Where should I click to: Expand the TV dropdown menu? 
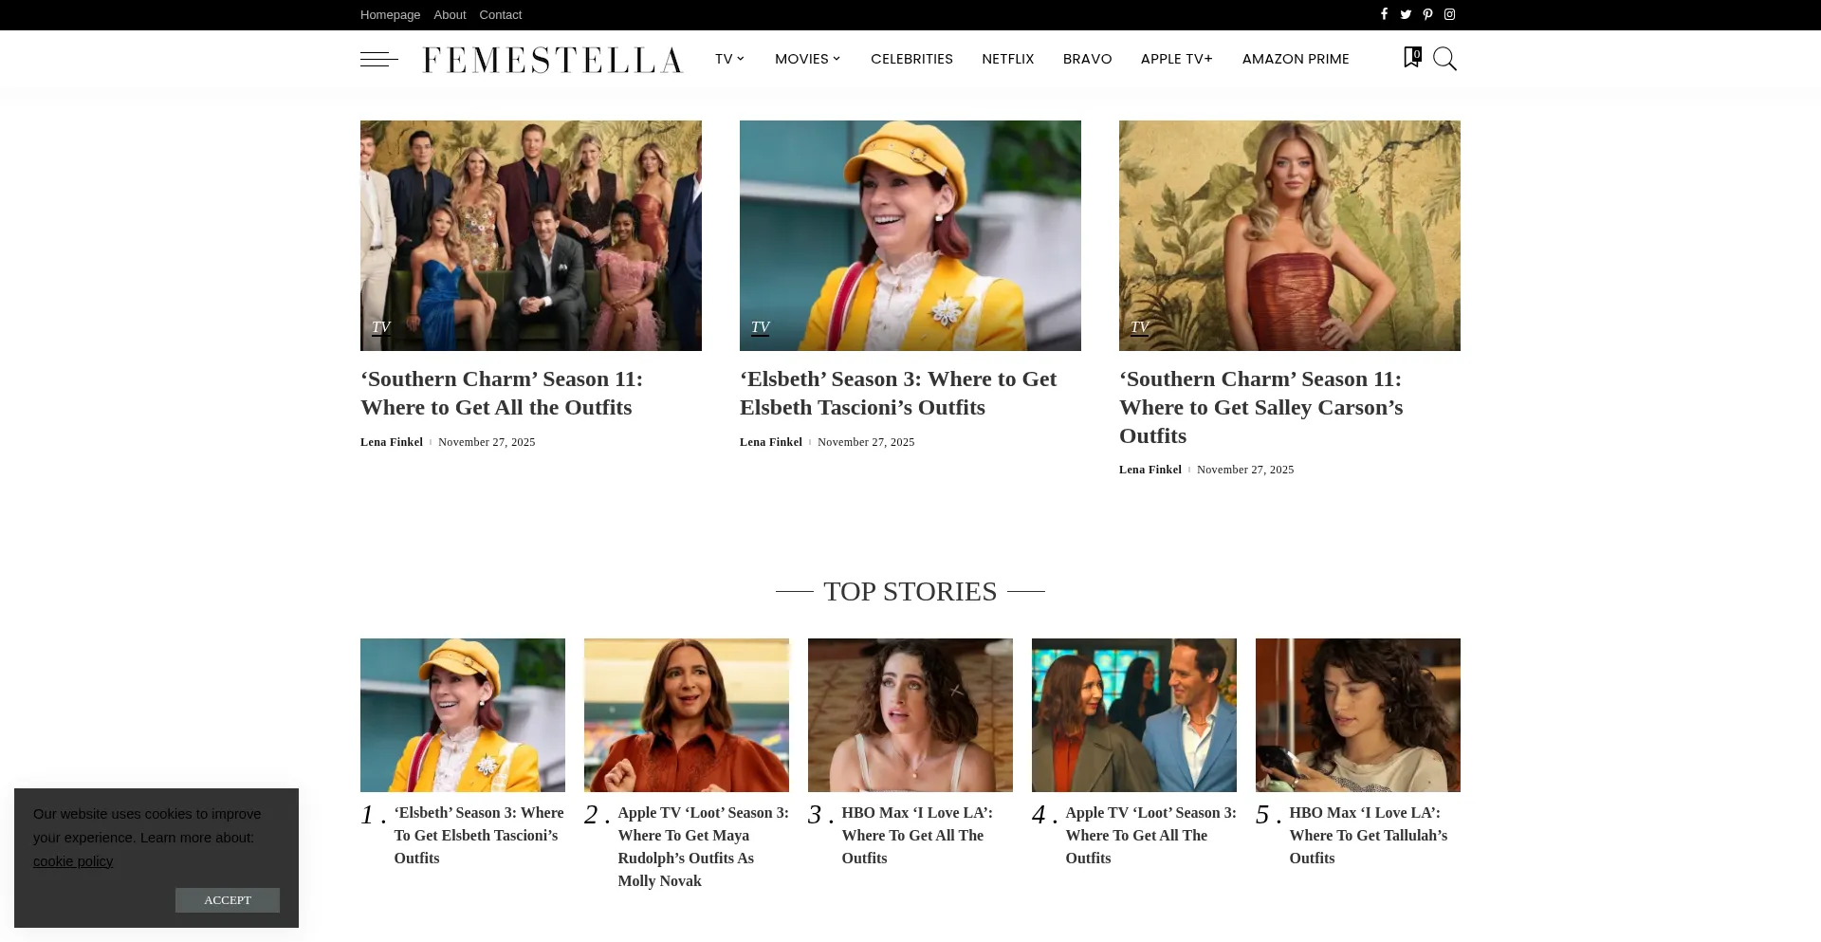(x=729, y=59)
